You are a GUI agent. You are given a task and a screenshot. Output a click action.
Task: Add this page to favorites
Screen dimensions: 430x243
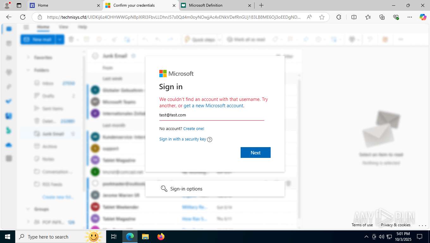322,17
